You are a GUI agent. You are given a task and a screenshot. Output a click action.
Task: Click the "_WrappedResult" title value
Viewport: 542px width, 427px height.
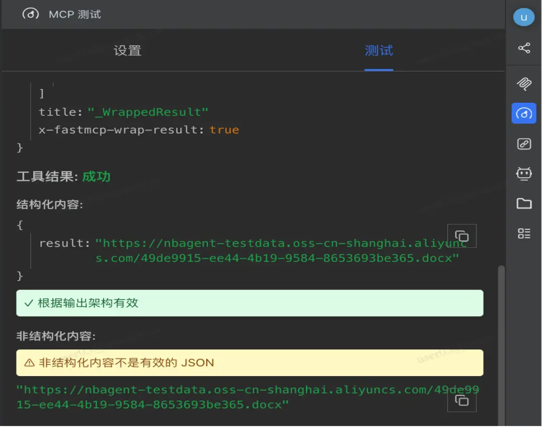(147, 112)
